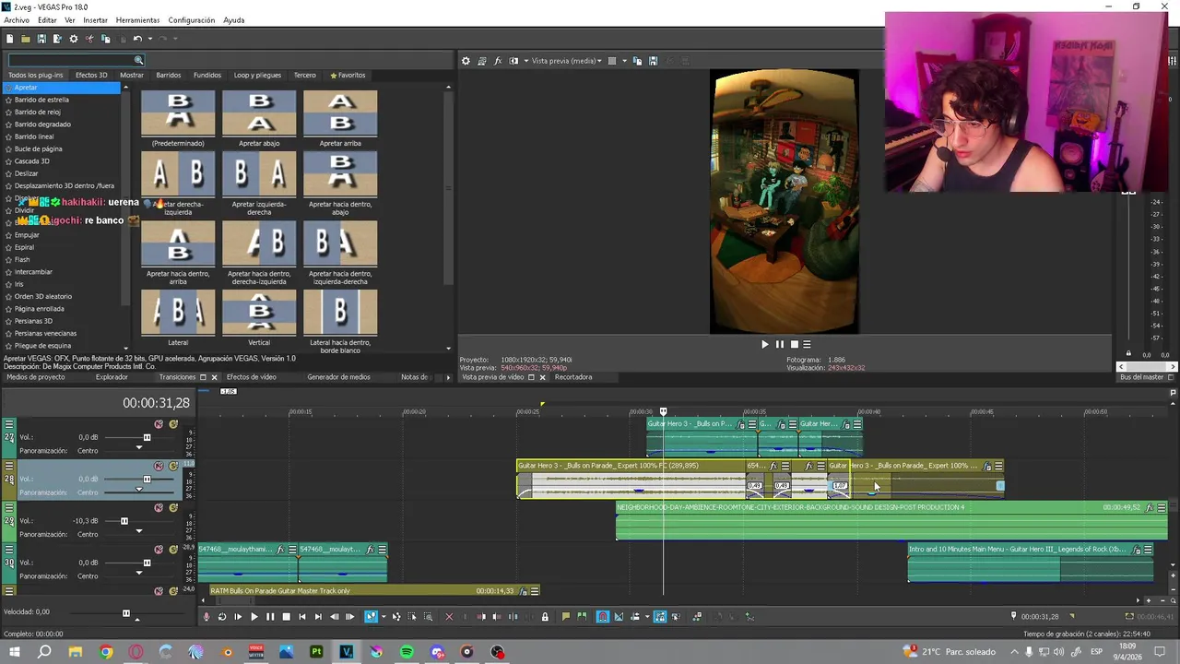Click the record microphone button in transport
Image resolution: width=1180 pixels, height=664 pixels.
tap(206, 617)
